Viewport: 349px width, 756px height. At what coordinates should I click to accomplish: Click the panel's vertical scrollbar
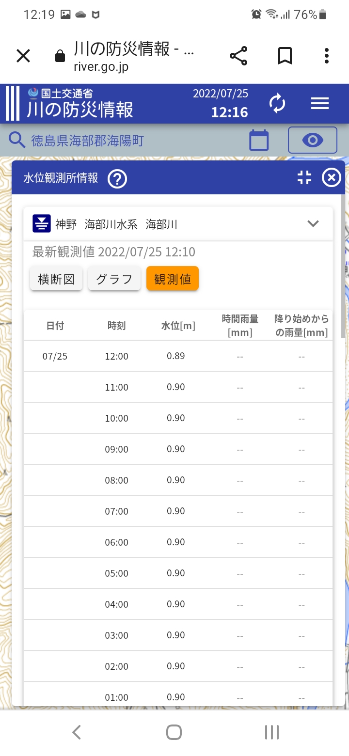[343, 267]
